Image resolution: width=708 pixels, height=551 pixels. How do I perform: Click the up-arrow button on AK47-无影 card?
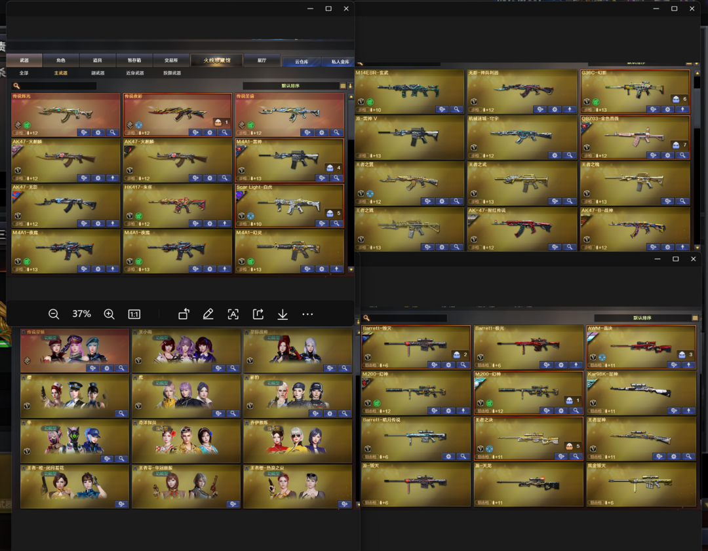[x=113, y=223]
